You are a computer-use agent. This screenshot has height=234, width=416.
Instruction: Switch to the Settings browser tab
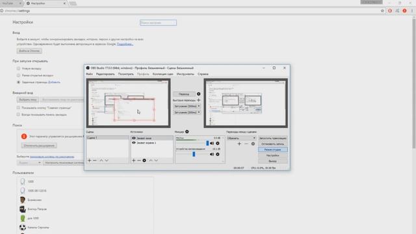[x=46, y=3]
